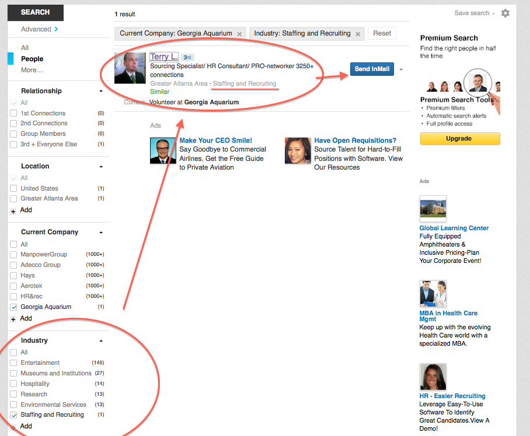Viewport: 530px width, 436px height.
Task: Check the Hospitality industry checkbox
Action: pyautogui.click(x=13, y=384)
